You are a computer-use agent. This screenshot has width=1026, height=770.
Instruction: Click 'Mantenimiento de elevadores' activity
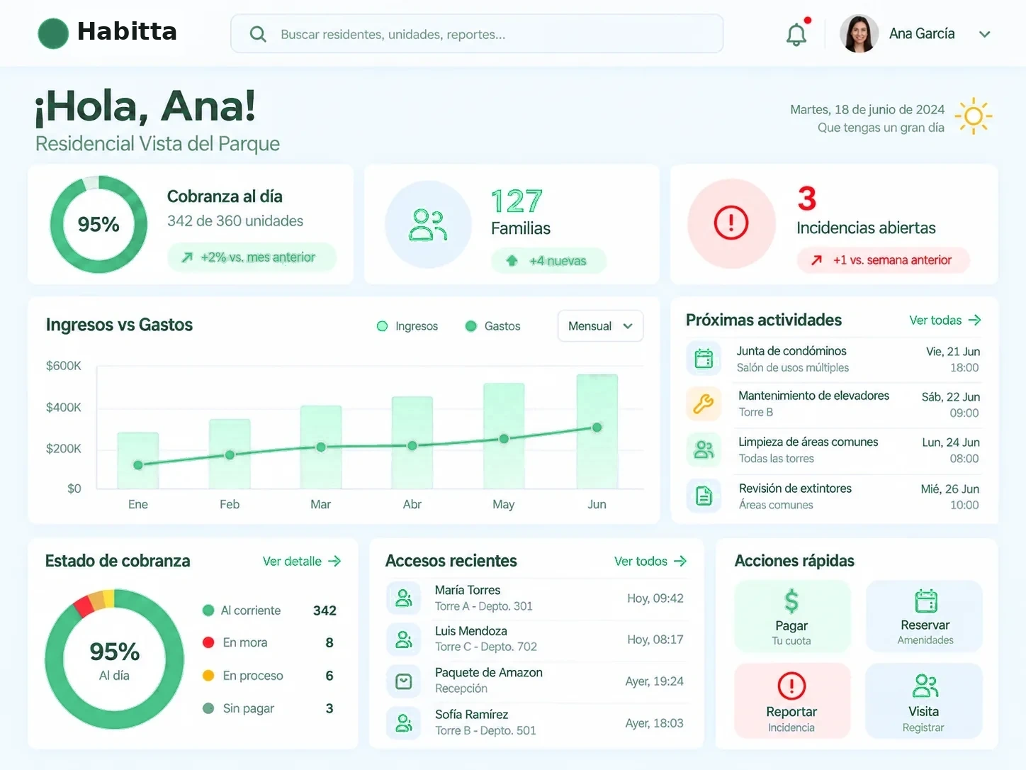click(834, 404)
